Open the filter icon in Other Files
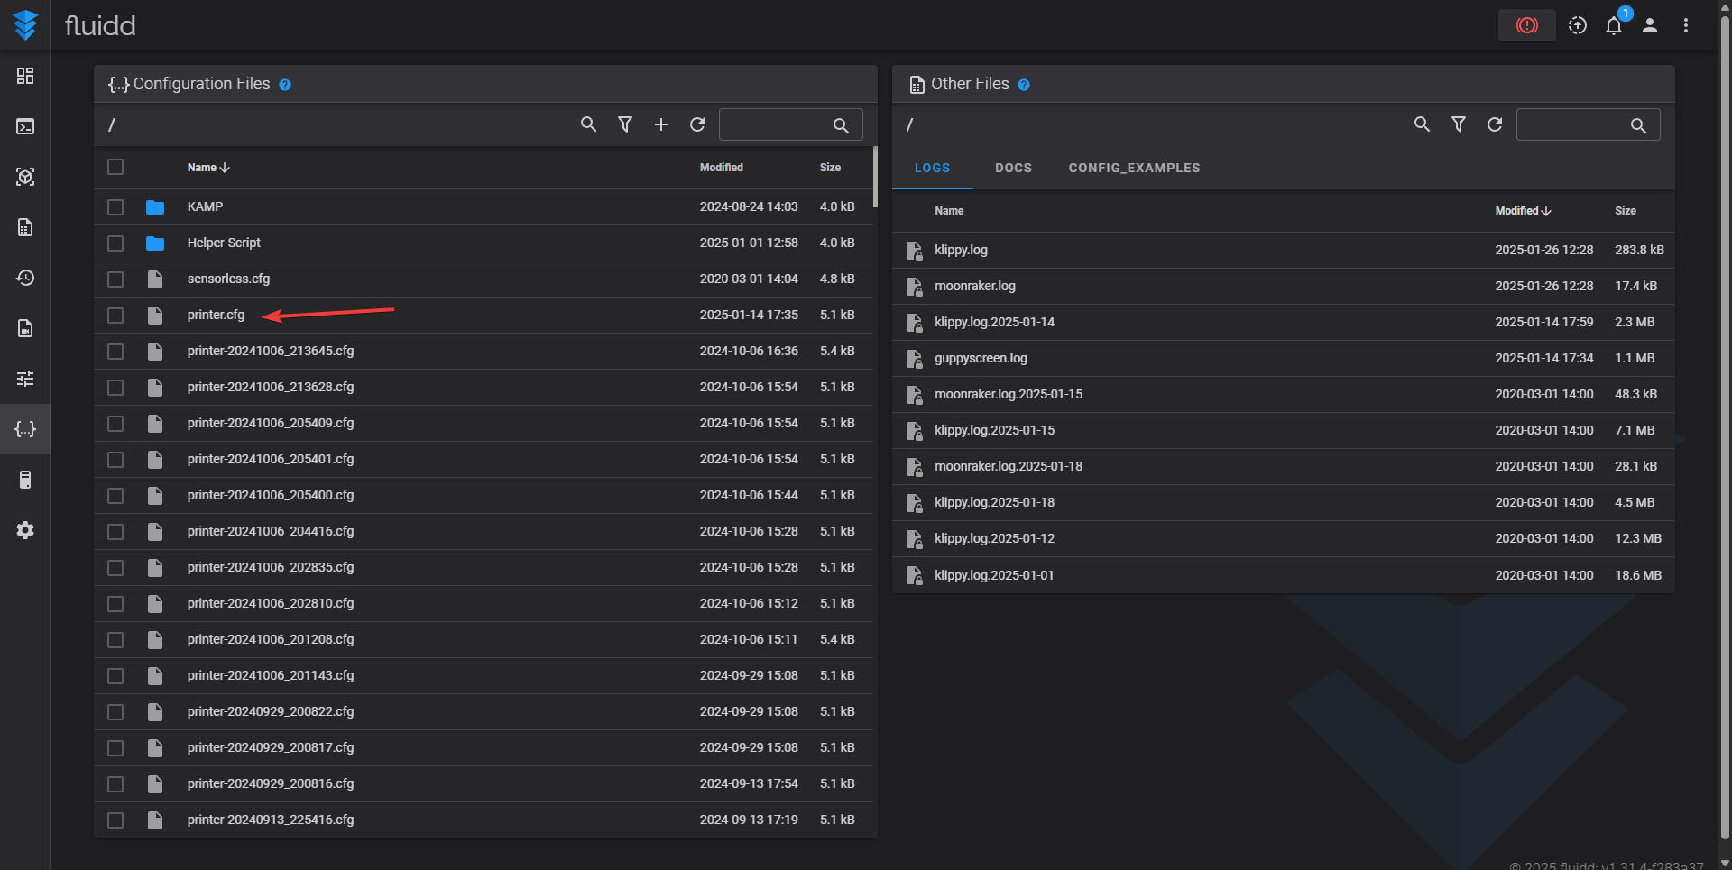This screenshot has height=870, width=1732. 1459,124
